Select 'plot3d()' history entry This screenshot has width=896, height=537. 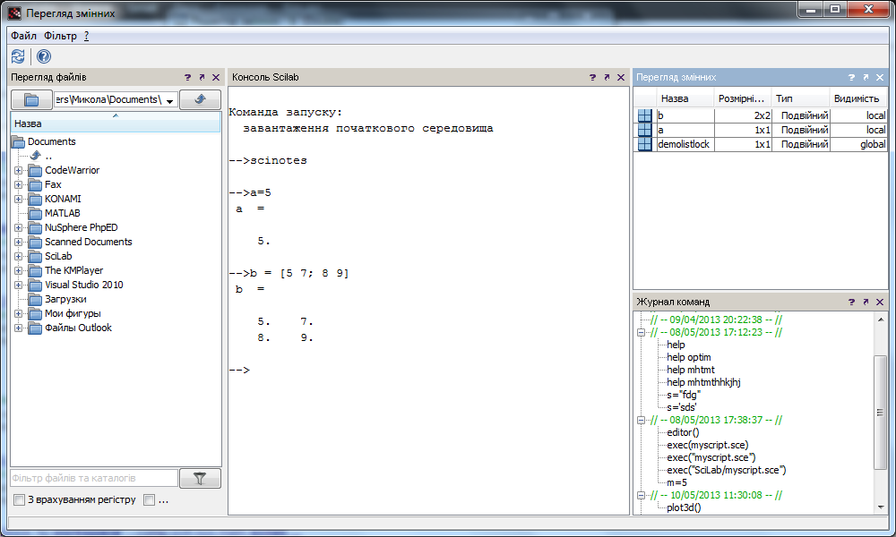684,507
